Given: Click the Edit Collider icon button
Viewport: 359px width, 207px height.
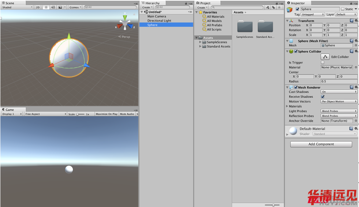Looking at the screenshot, I should [325, 57].
